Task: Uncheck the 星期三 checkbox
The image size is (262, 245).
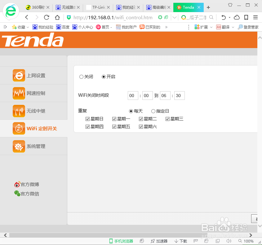Action: point(167,118)
